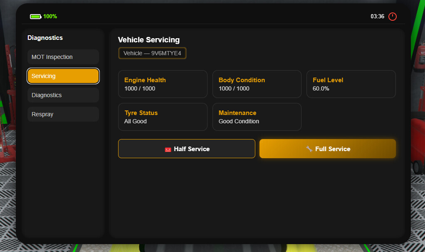Select the Engine Health card
425x252 pixels.
[x=163, y=84]
